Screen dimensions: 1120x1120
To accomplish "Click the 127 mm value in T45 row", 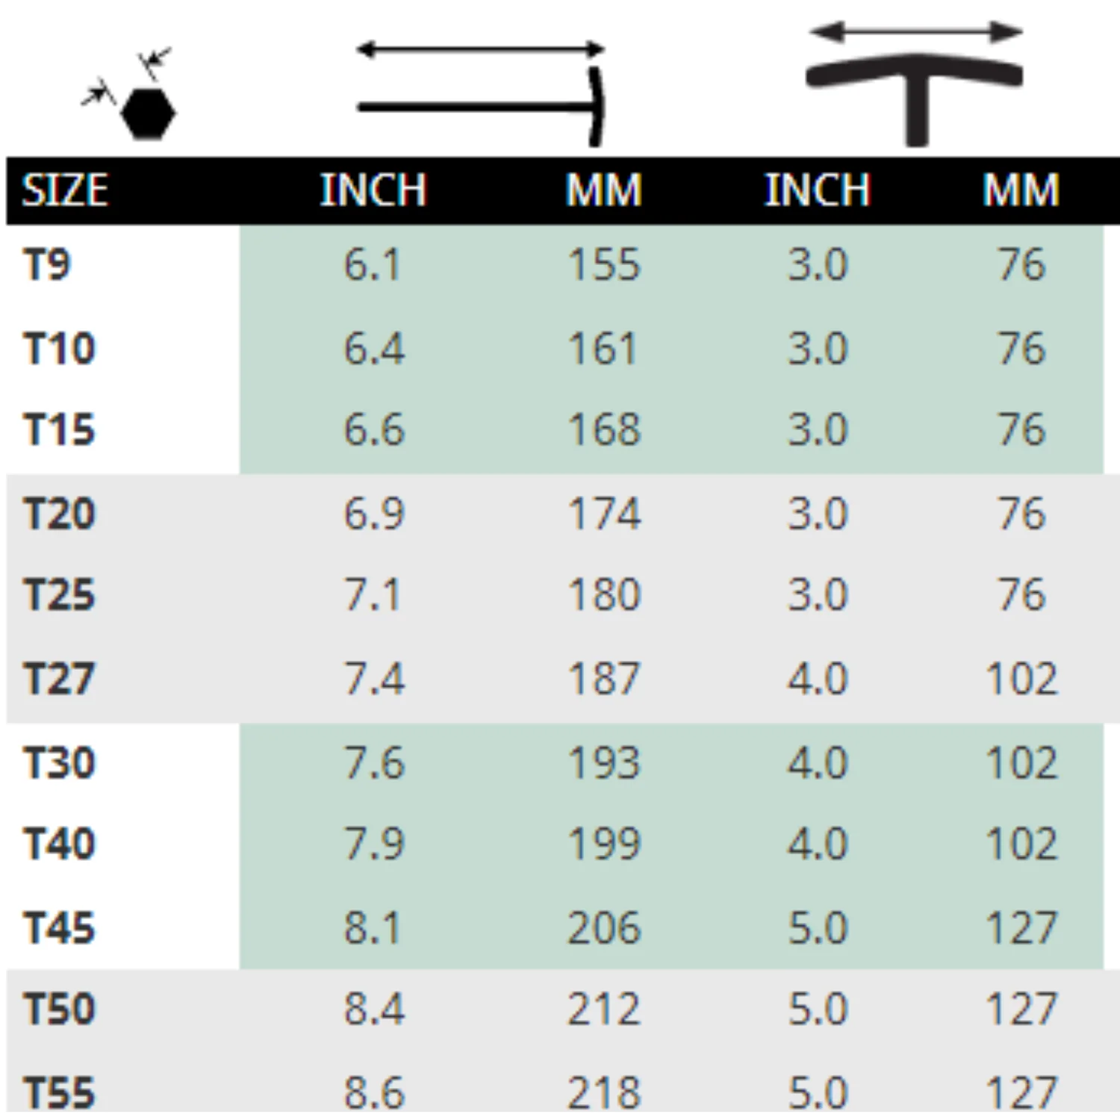I will 1021,929.
